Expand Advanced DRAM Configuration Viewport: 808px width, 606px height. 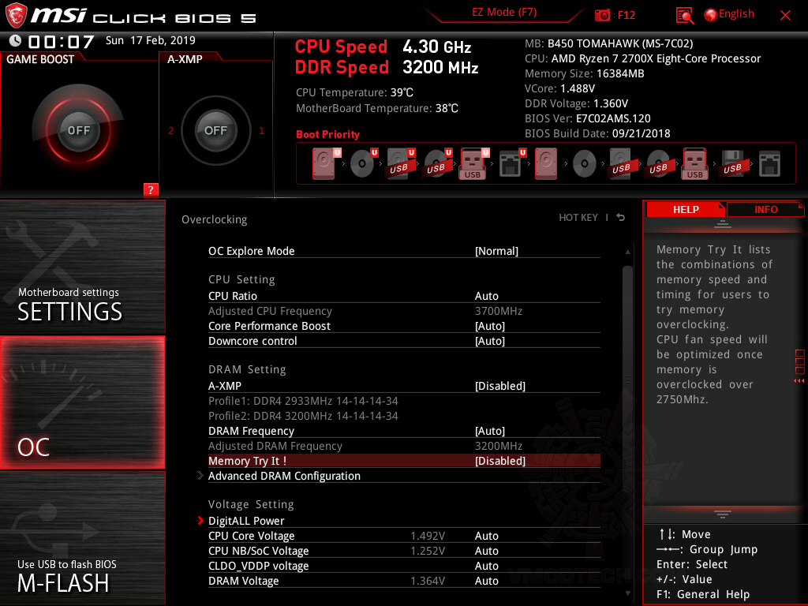coord(284,476)
